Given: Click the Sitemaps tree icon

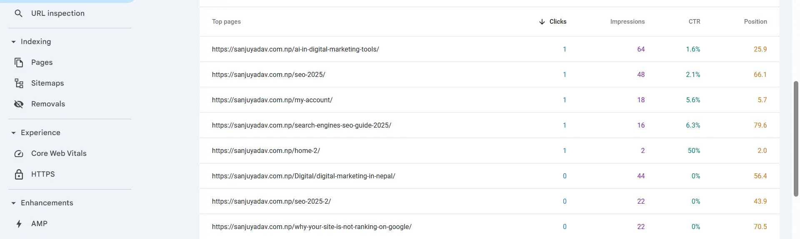Looking at the screenshot, I should coord(19,83).
